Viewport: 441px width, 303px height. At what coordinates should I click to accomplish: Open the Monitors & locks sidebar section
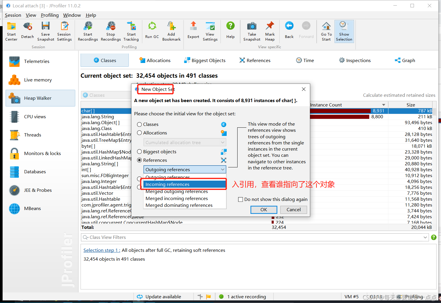[x=41, y=153]
